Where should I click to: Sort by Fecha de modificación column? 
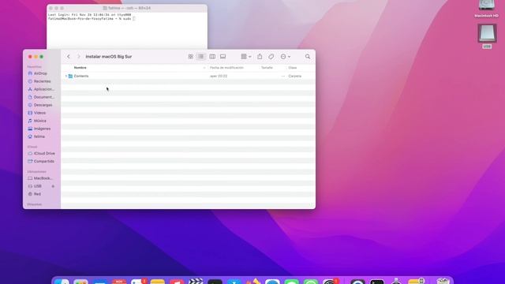pos(226,68)
